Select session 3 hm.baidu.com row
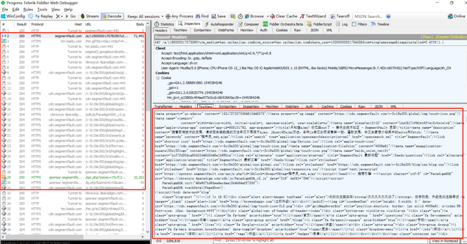467x244 pixels. pyautogui.click(x=73, y=41)
